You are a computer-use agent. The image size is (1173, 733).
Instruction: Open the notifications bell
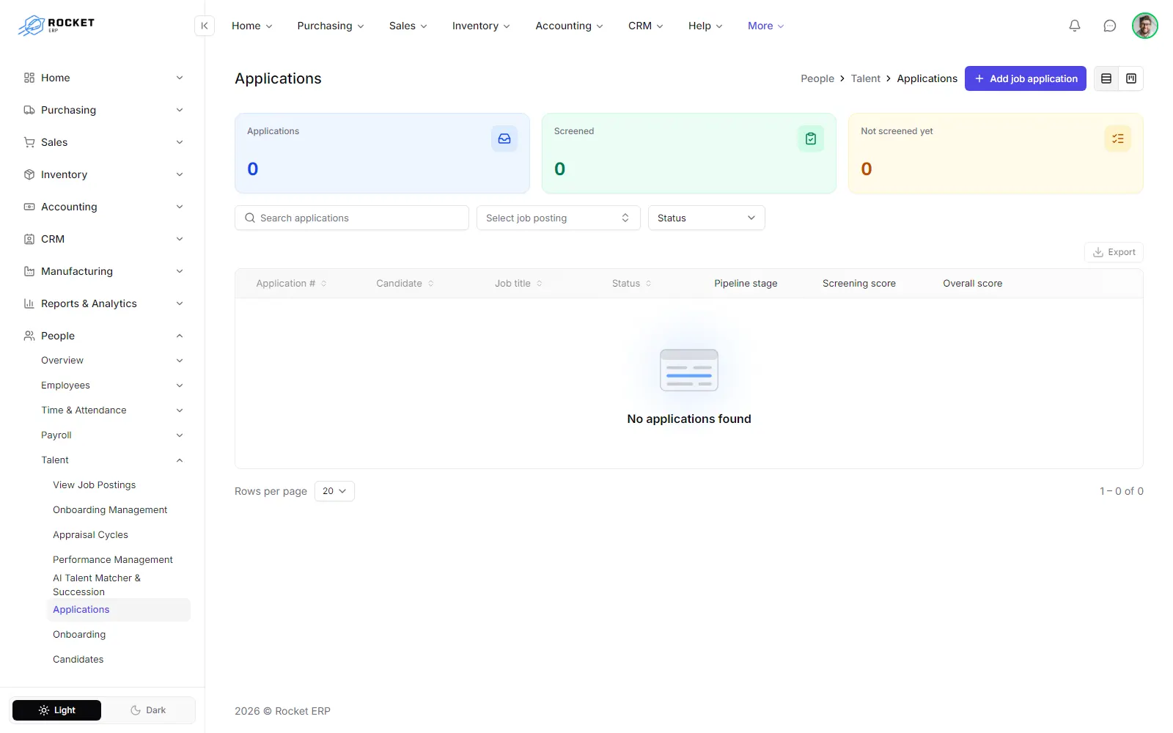(x=1075, y=26)
